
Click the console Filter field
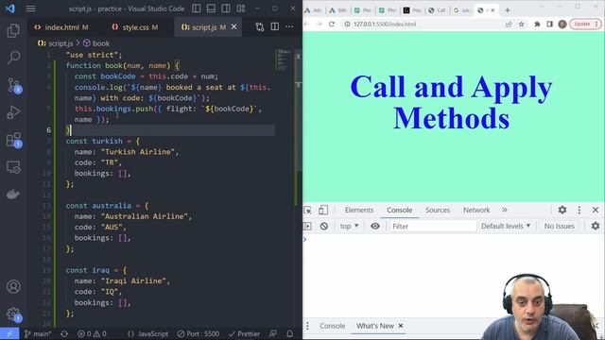[x=433, y=227]
